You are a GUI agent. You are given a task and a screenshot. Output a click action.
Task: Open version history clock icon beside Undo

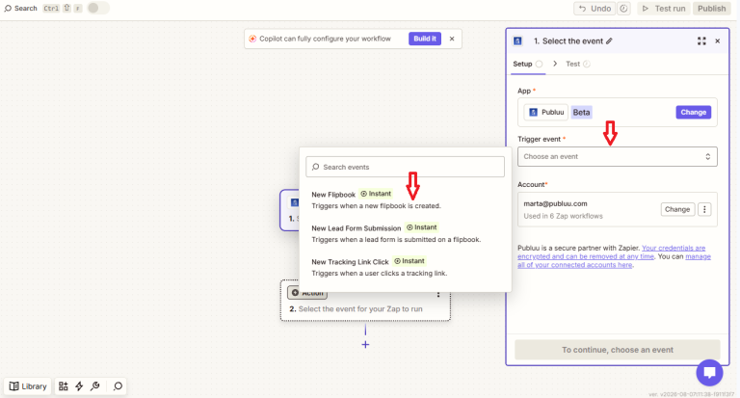click(x=624, y=9)
